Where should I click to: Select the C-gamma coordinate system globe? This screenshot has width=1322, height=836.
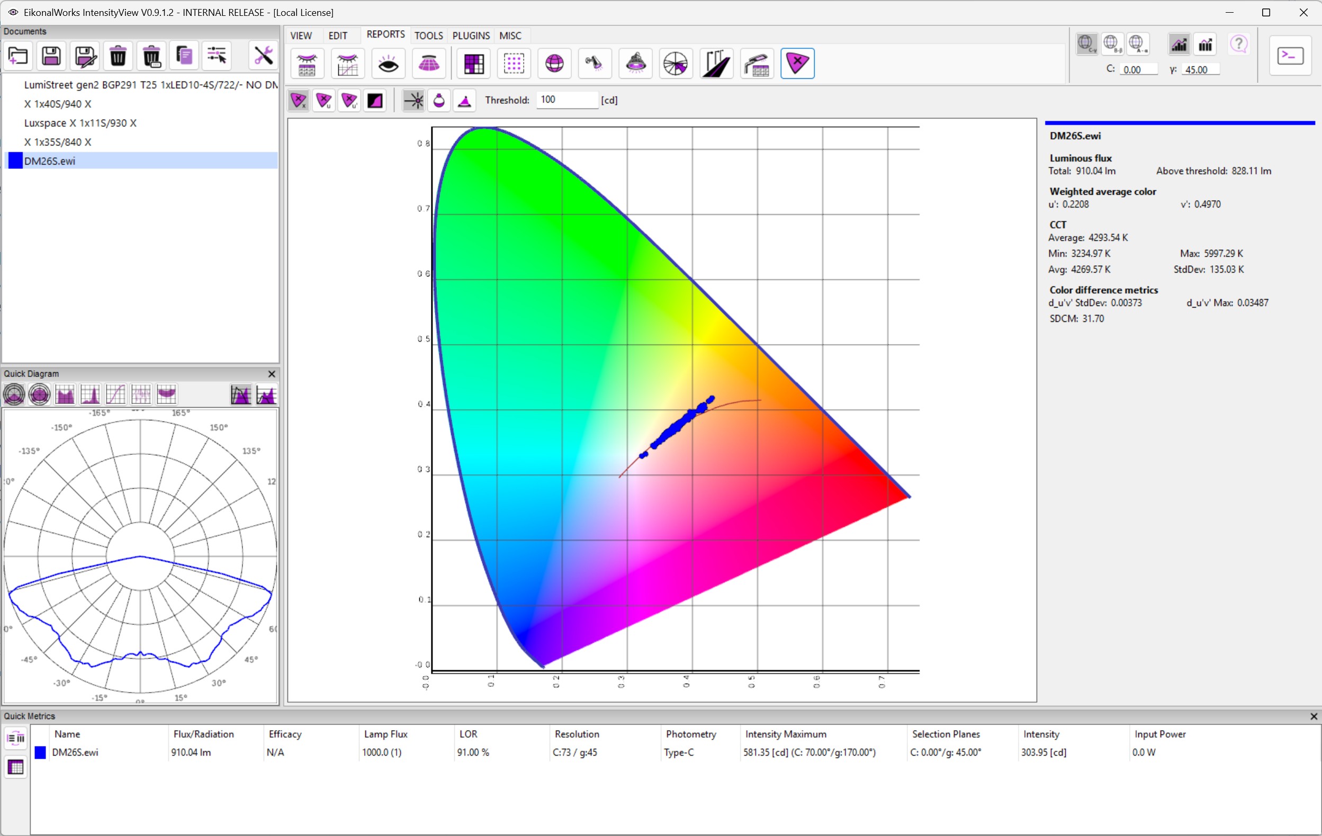pyautogui.click(x=1086, y=44)
